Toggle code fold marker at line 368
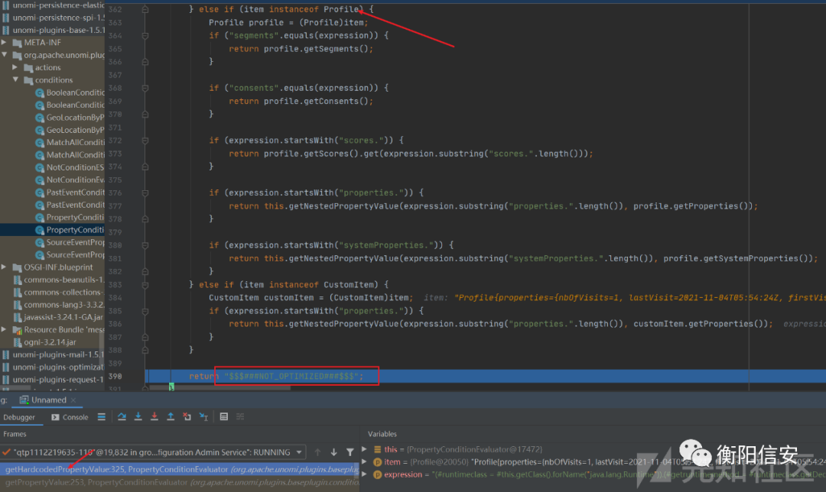826x492 pixels. click(145, 89)
